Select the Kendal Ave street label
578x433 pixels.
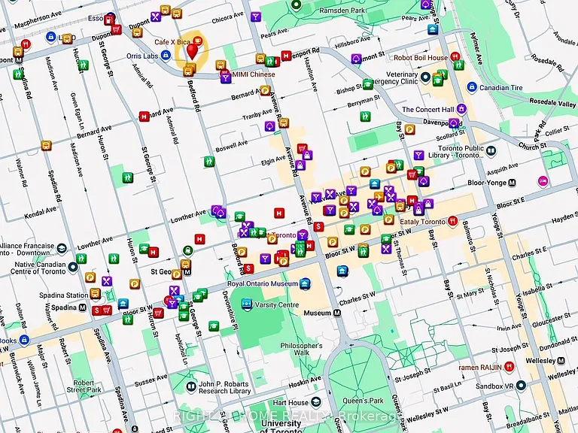41,213
